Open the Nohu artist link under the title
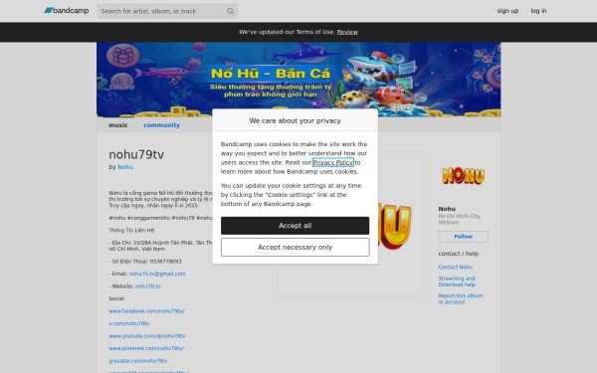This screenshot has height=373, width=597. coord(125,167)
